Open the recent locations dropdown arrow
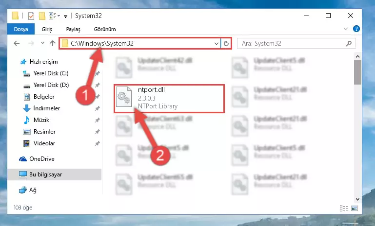 pyautogui.click(x=42, y=43)
